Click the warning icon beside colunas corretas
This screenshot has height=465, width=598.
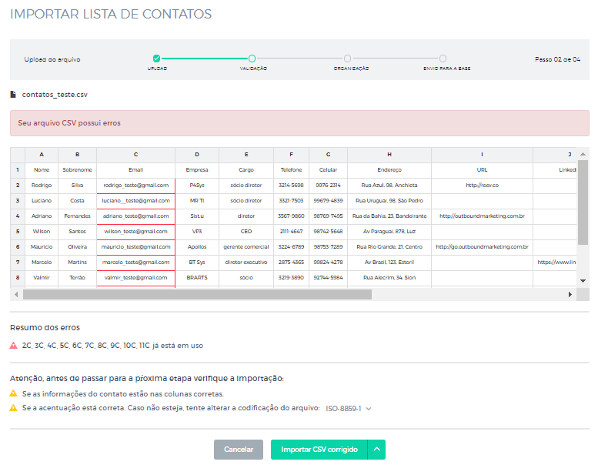[13, 393]
